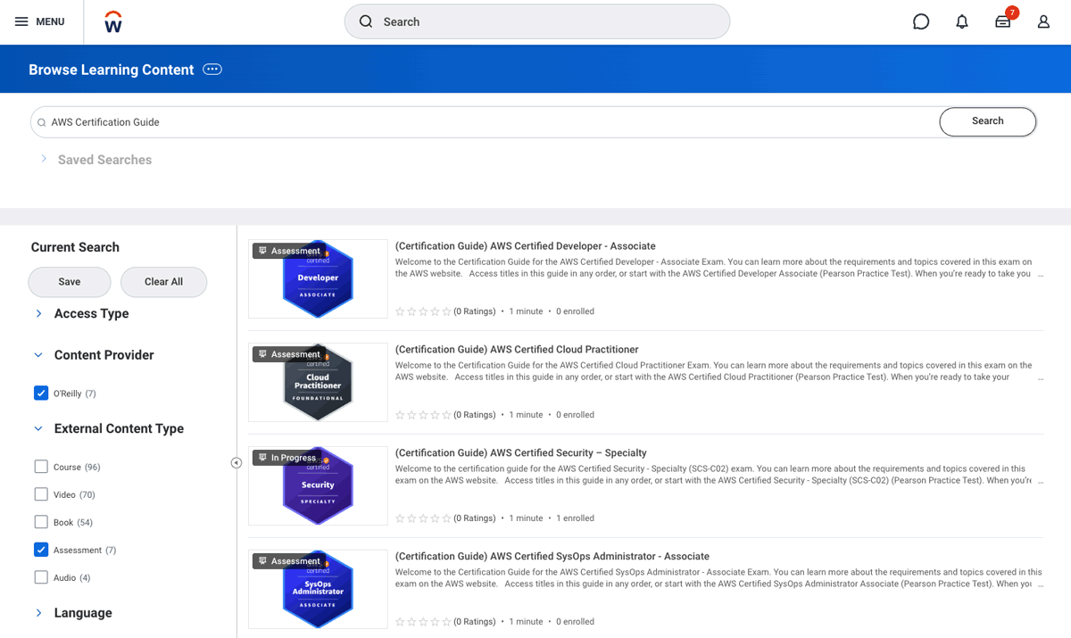Clear All current search filters
The width and height of the screenshot is (1071, 638).
click(x=164, y=282)
